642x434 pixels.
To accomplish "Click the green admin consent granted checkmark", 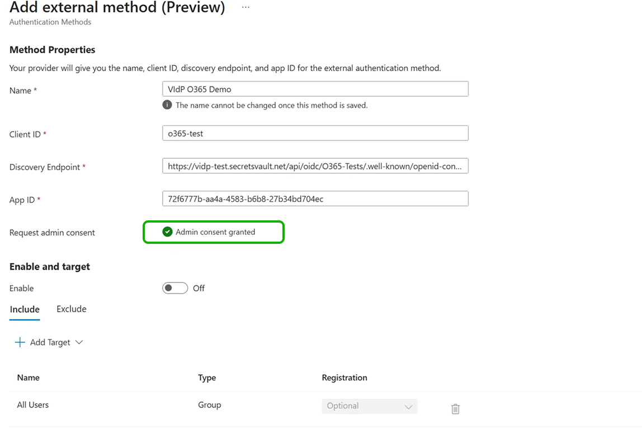I will [x=167, y=232].
